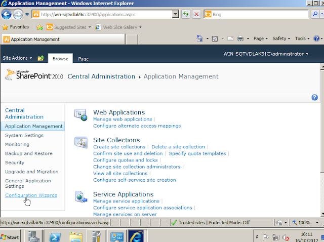Click the Print icon
The height and width of the screenshot is (242, 324).
[240, 38]
